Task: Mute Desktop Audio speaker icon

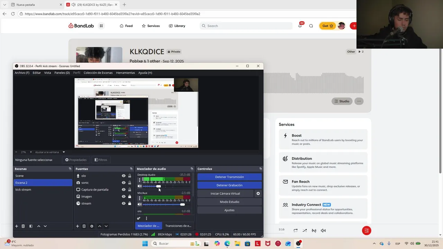Action: click(139, 186)
